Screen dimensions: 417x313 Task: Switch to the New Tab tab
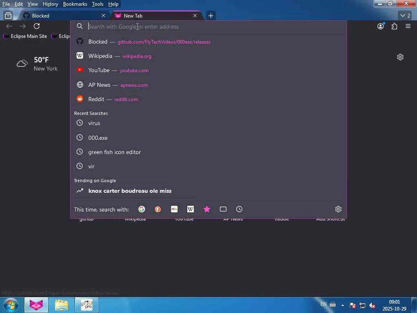(x=157, y=16)
